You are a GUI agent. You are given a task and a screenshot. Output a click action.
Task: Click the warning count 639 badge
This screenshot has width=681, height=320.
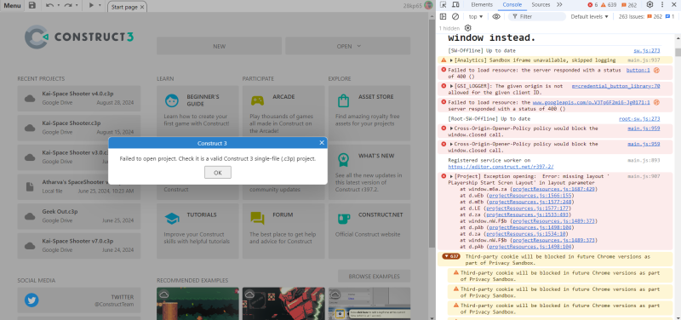pos(609,5)
